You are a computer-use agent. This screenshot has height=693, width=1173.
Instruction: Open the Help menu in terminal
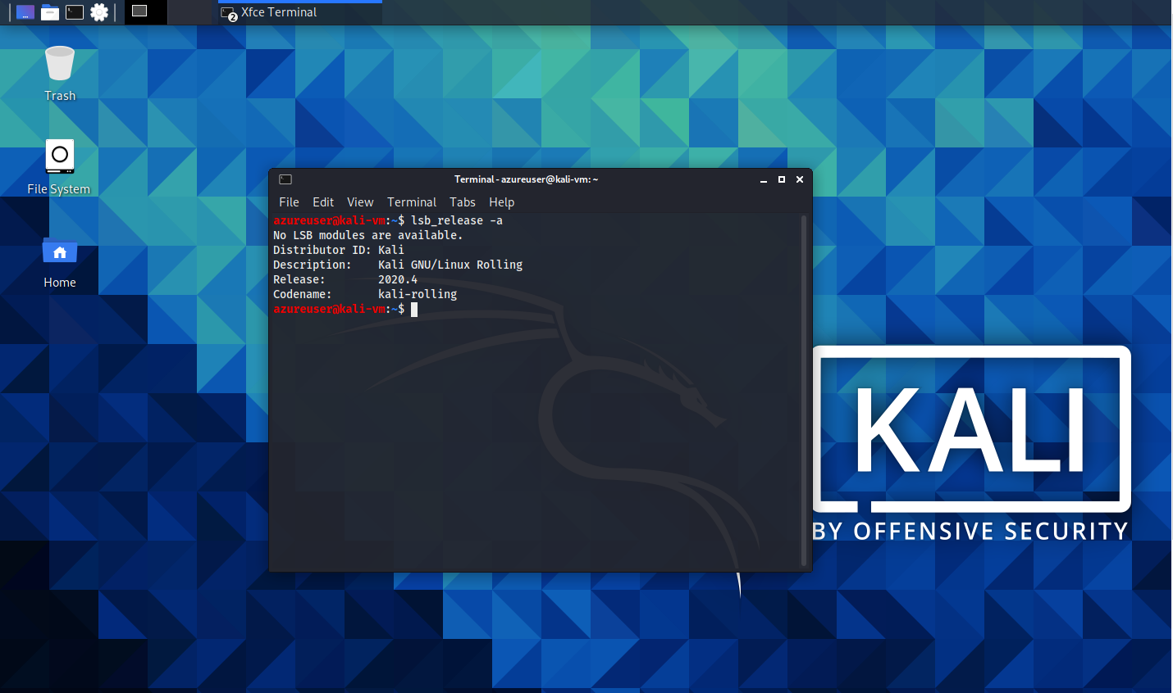point(501,202)
